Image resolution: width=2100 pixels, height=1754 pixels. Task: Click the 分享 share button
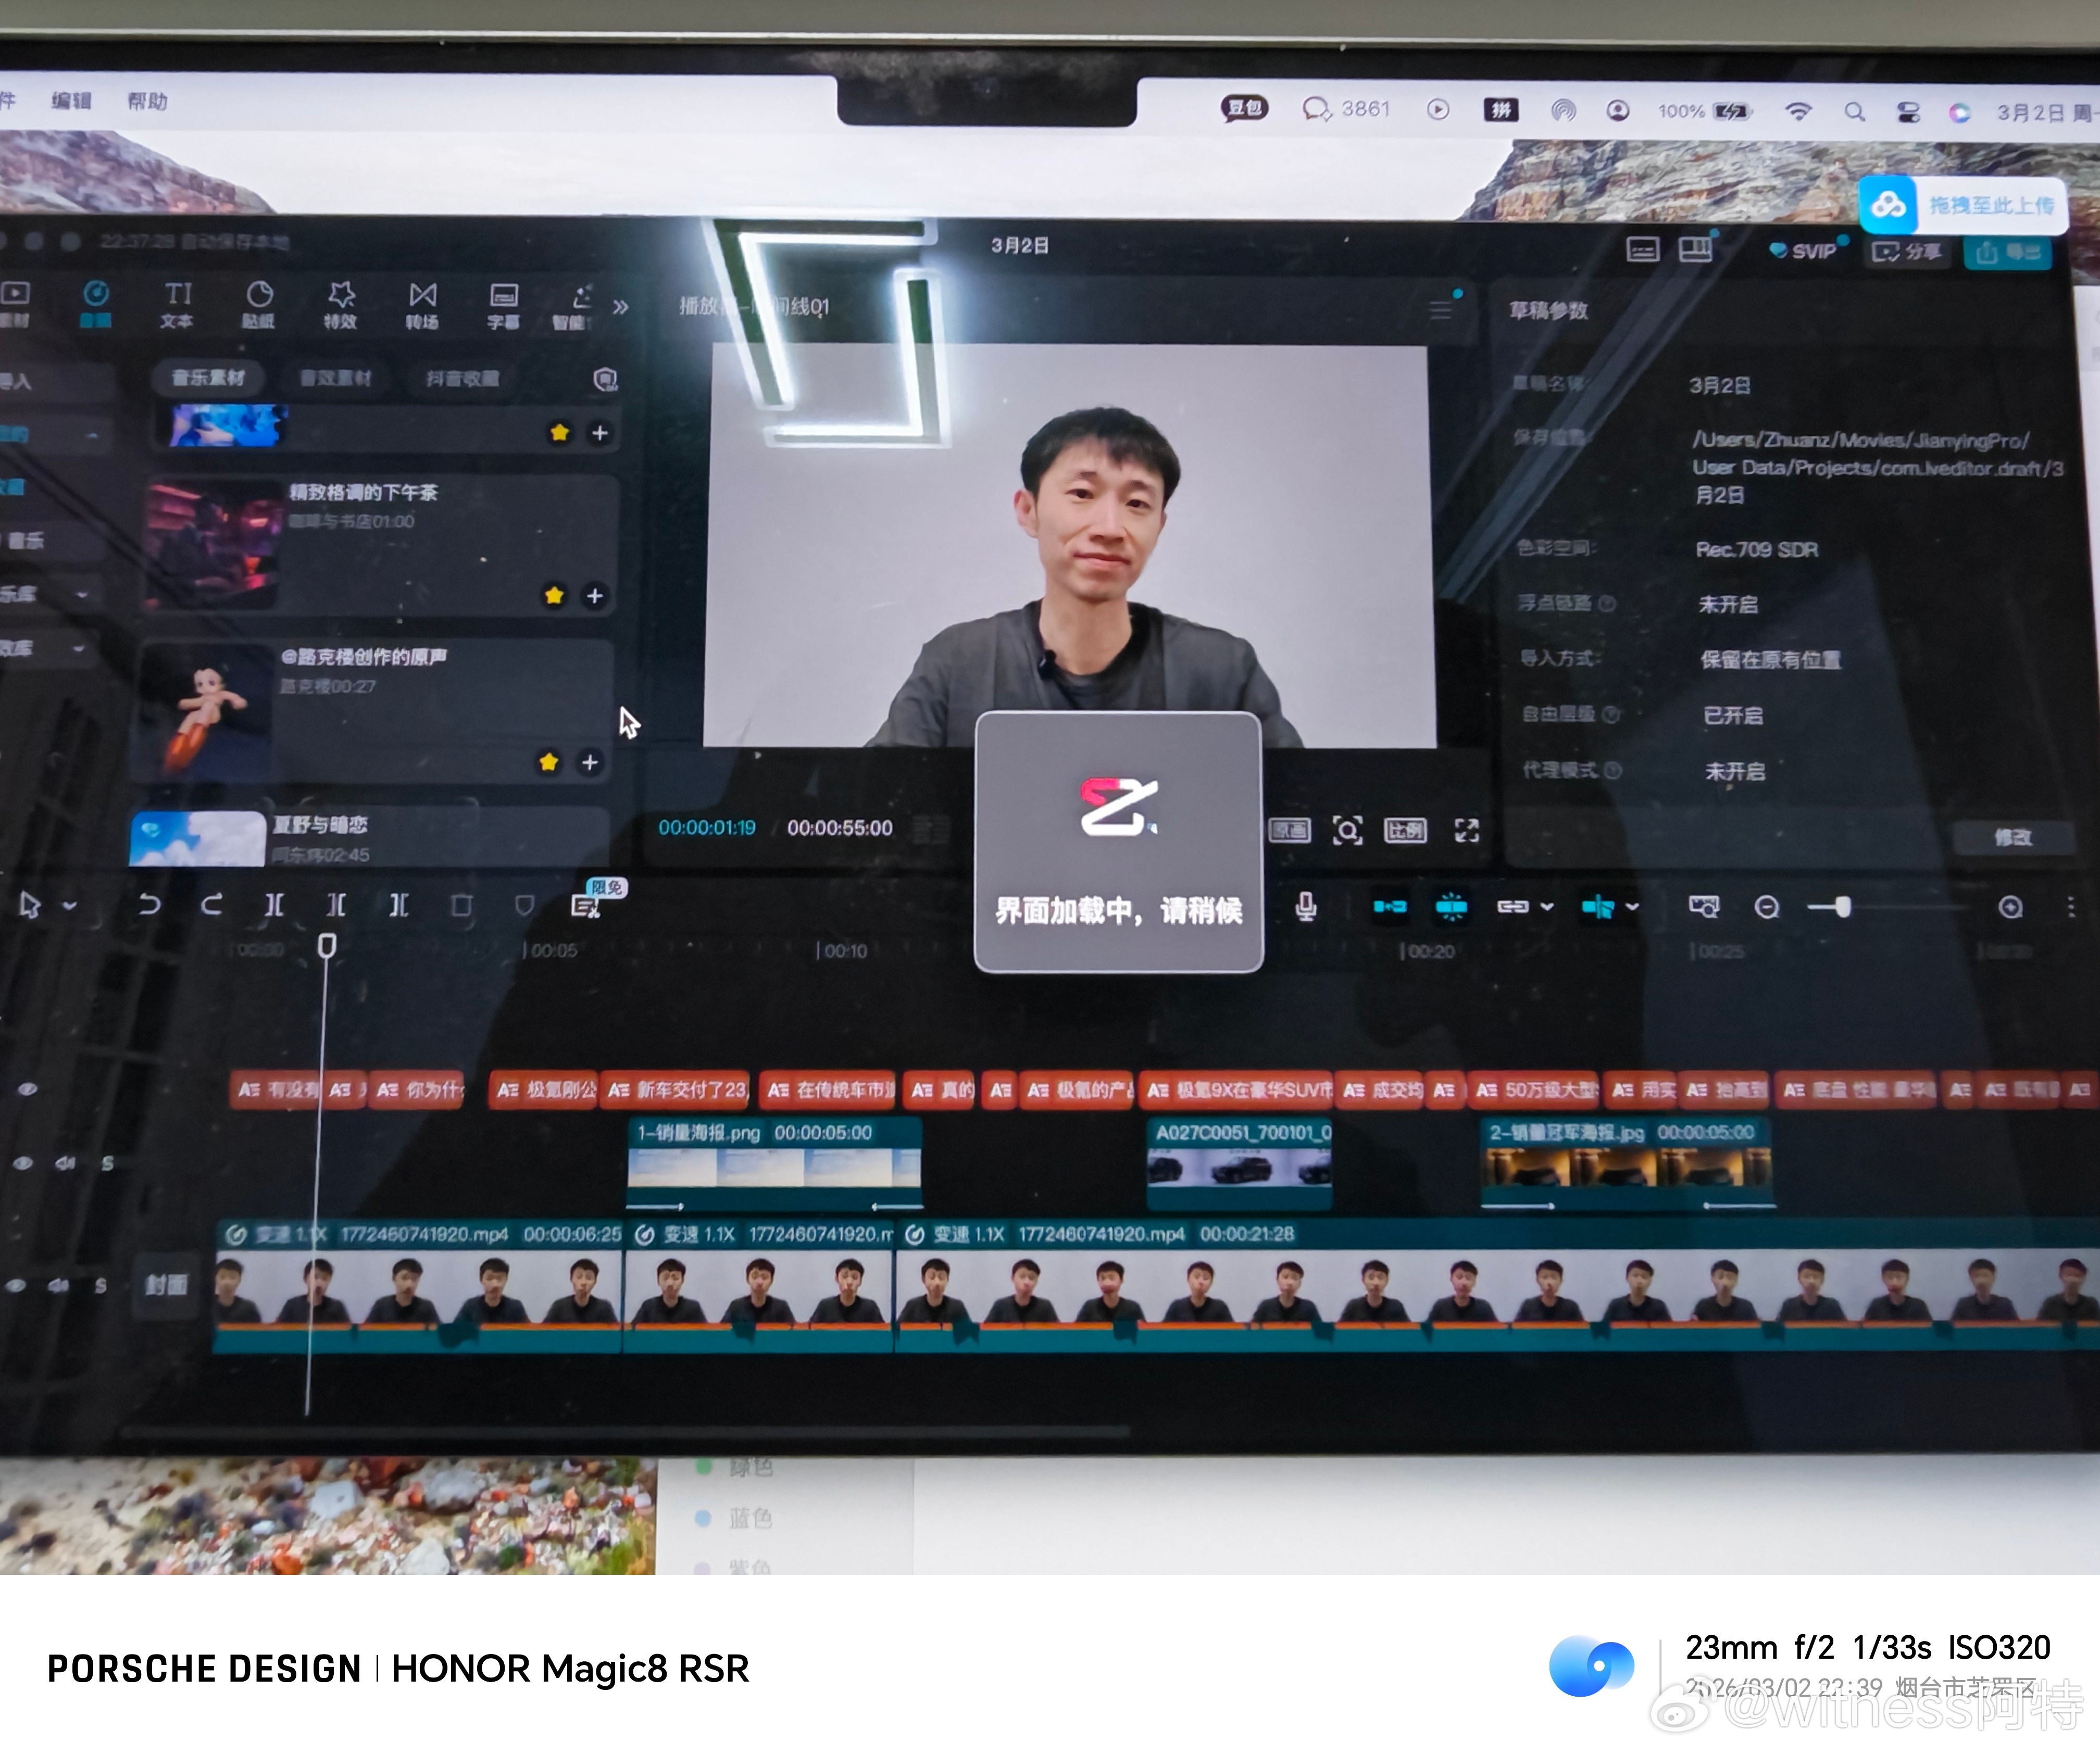[1907, 251]
